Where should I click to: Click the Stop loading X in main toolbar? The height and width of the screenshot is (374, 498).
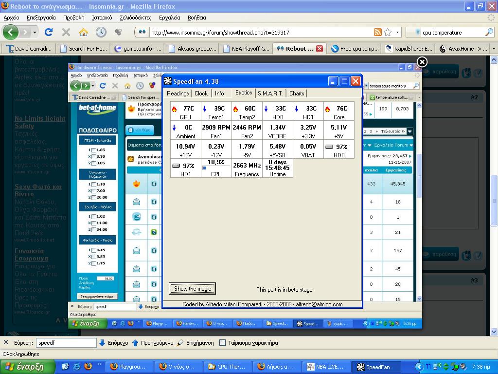click(66, 32)
